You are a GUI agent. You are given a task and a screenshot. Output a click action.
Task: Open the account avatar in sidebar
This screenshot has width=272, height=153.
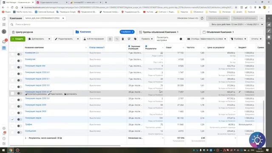(4, 31)
